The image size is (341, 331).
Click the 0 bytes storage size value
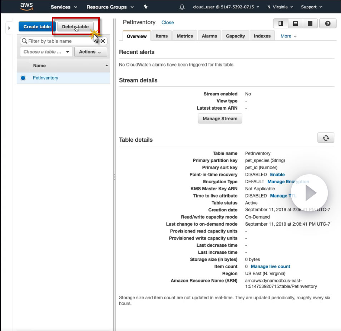click(252, 259)
